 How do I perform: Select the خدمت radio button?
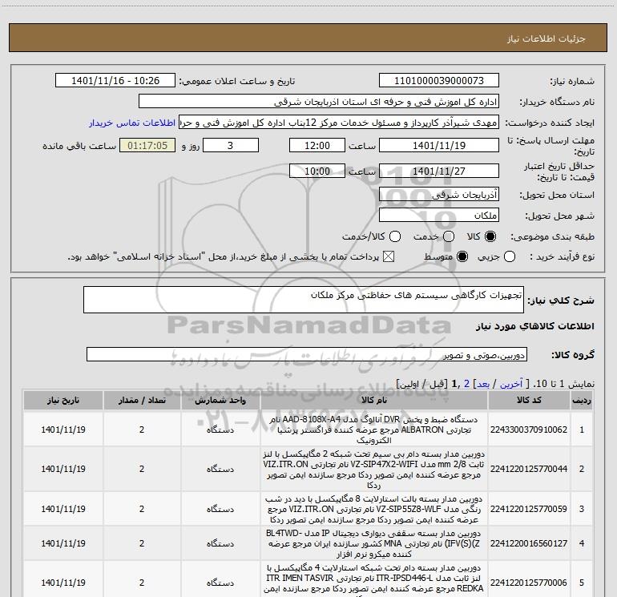pyautogui.click(x=449, y=236)
